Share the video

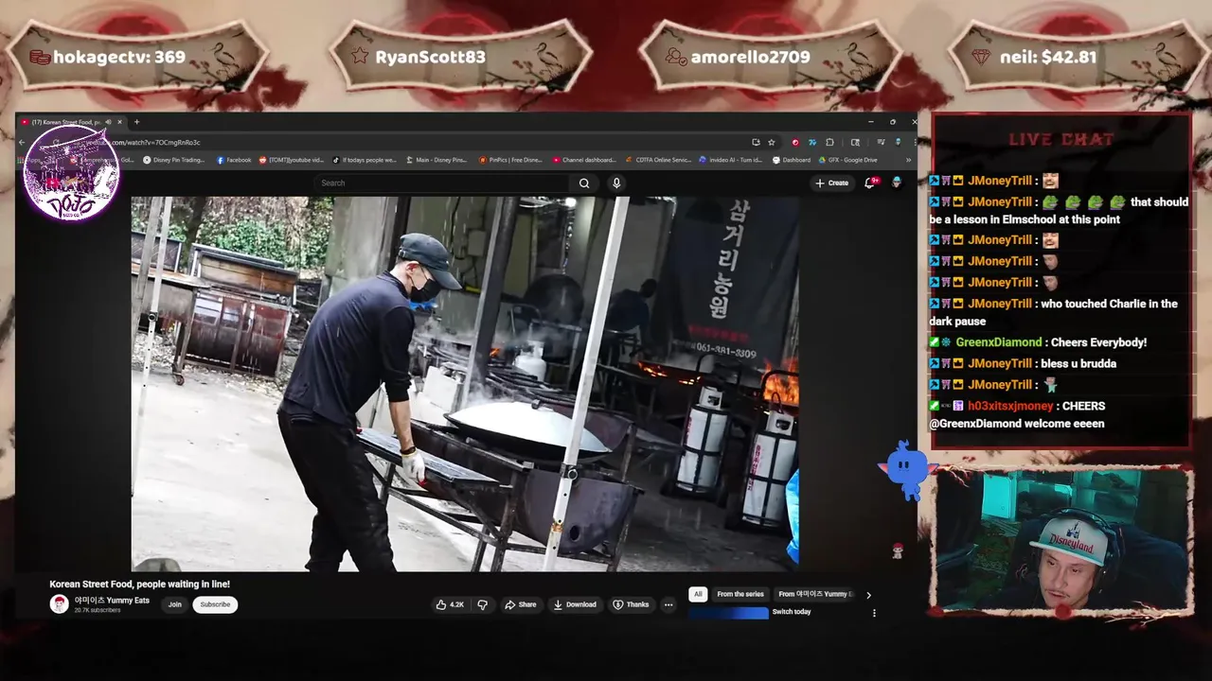[x=521, y=604]
